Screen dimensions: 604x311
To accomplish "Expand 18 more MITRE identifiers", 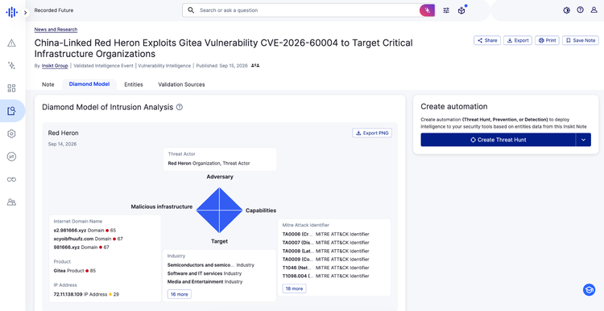I will coord(294,288).
